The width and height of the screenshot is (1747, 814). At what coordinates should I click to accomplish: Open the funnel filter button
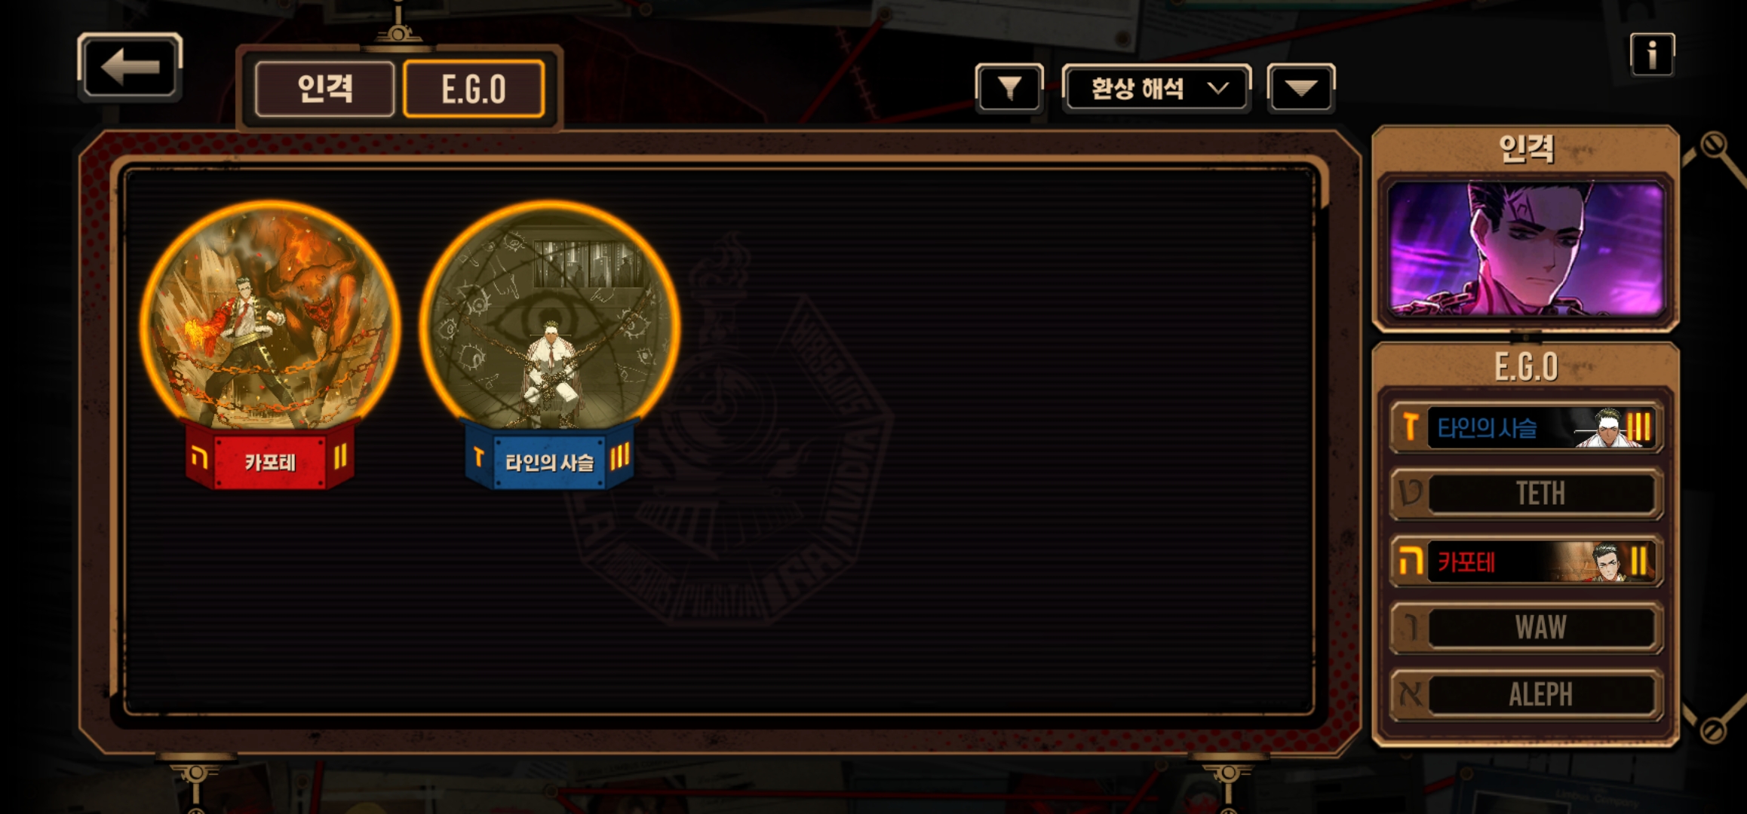pos(1009,88)
